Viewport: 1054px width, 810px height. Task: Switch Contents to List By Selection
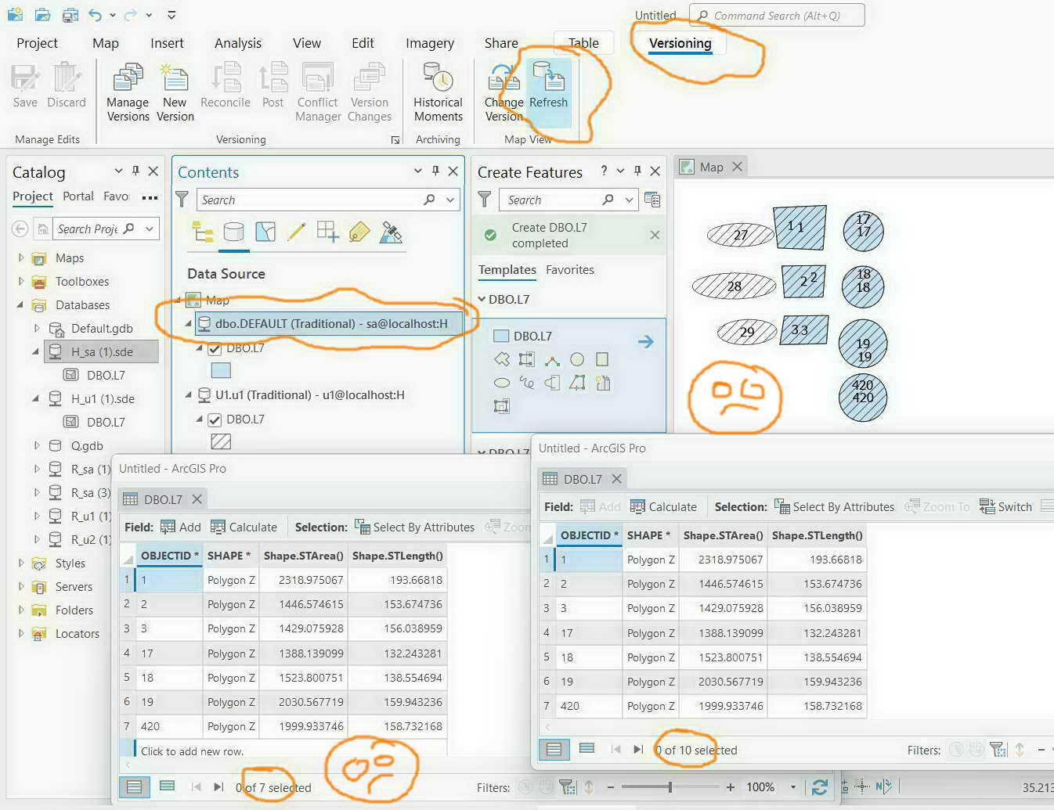click(x=265, y=232)
